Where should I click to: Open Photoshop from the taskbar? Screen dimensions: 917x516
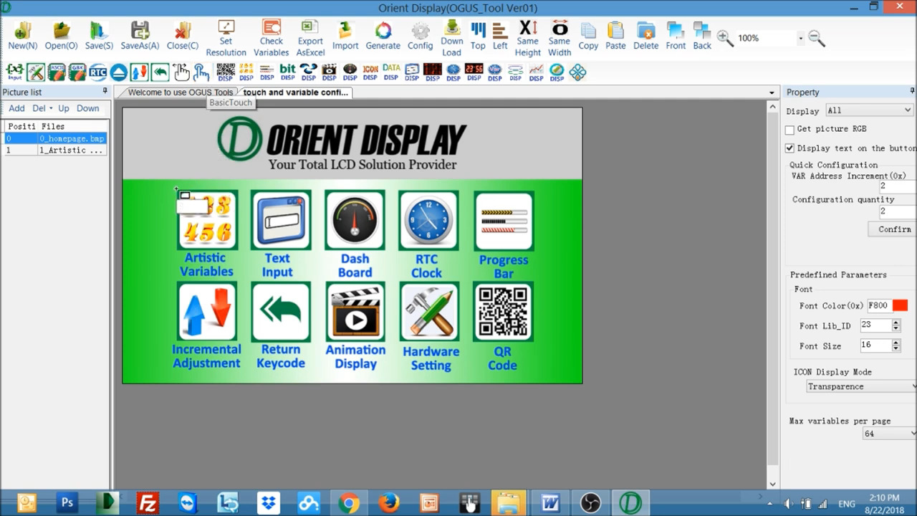(67, 502)
